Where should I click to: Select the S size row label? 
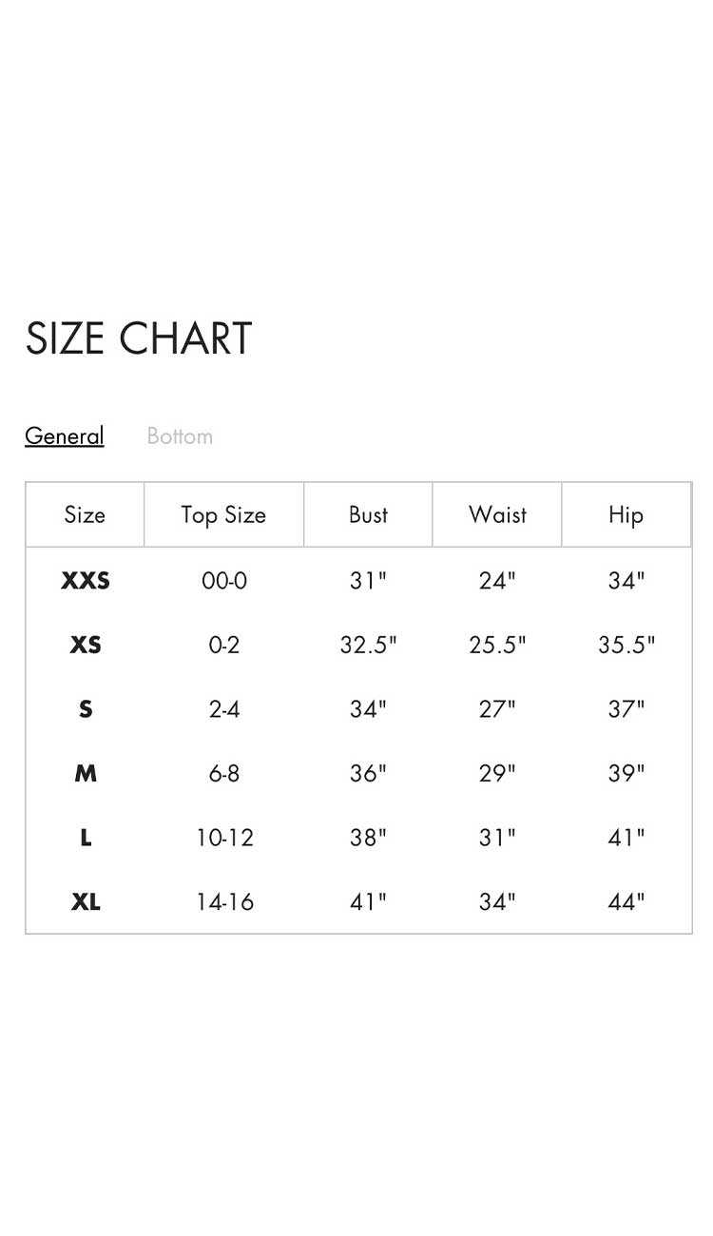85,709
